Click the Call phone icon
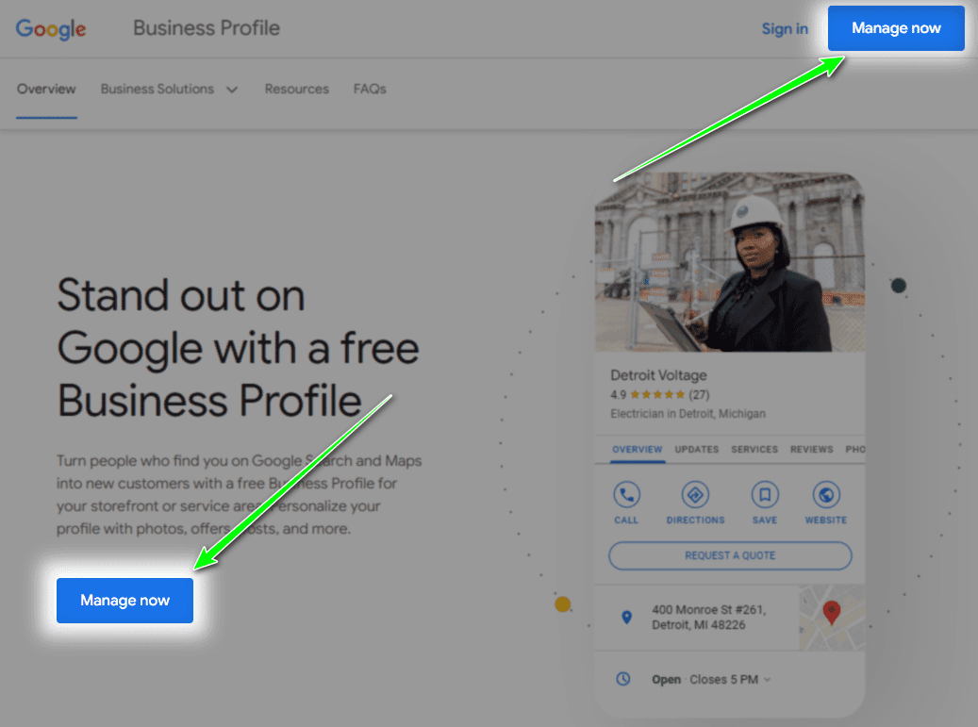This screenshot has width=978, height=727. click(626, 495)
